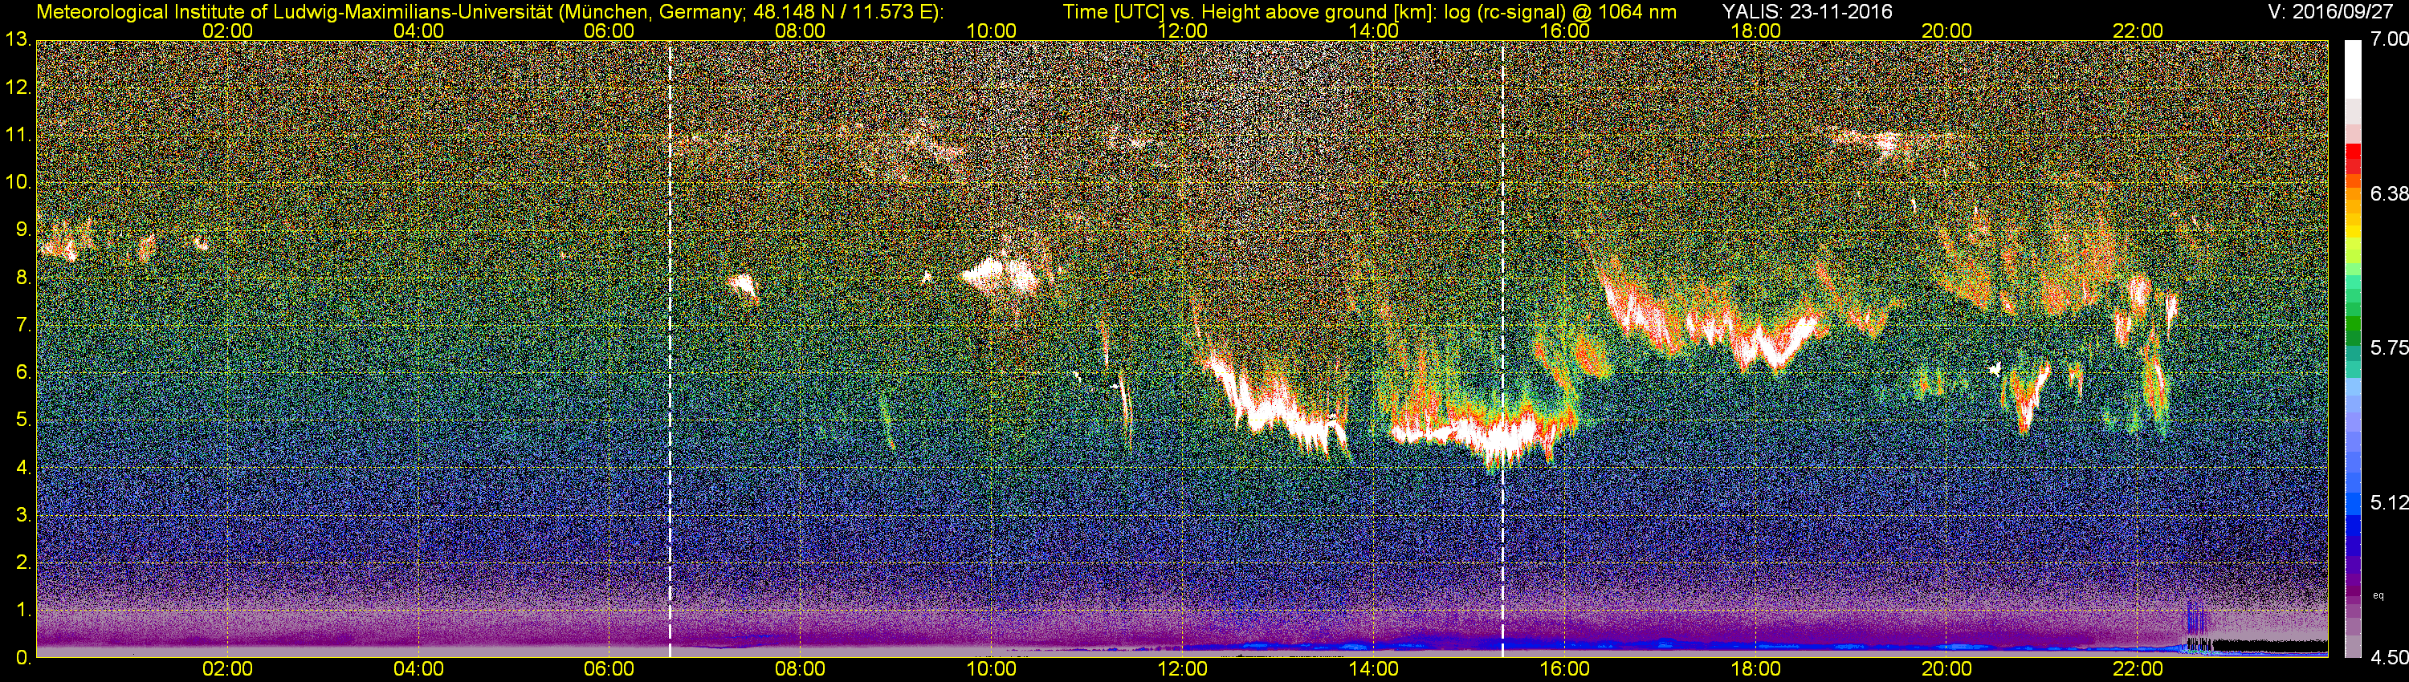
Task: Click the 5.12 value on the color scale
Action: [2390, 504]
